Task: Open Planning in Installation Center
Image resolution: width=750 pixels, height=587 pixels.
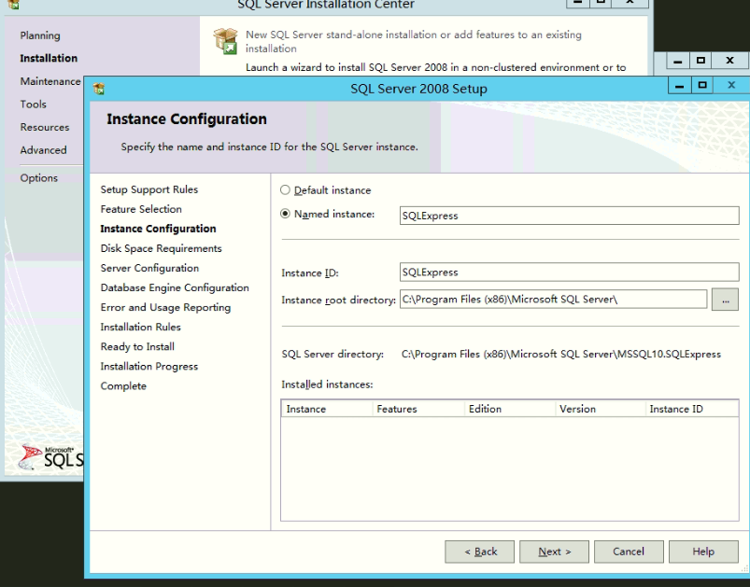Action: (x=40, y=35)
